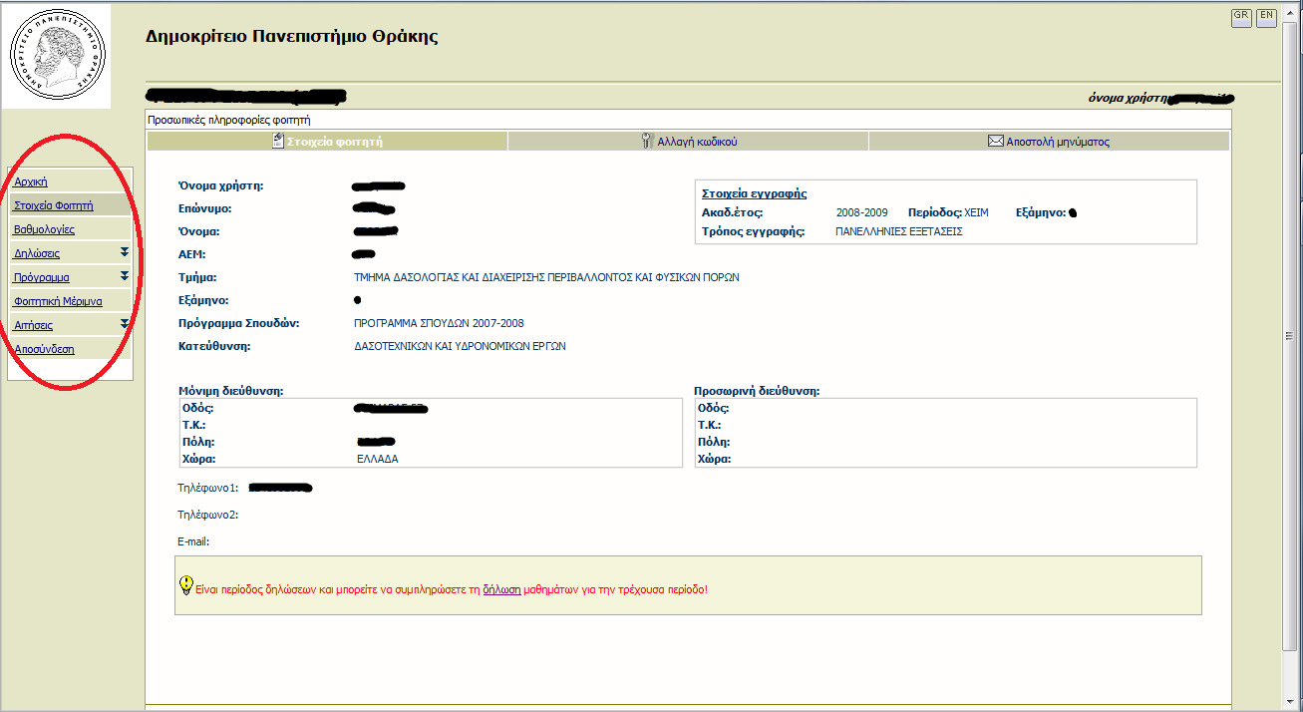Click the period value ΧΕΙΜ
The image size is (1303, 712).
point(976,212)
